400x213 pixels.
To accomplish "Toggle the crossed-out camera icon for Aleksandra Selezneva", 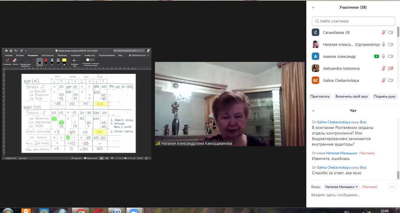I will click(x=391, y=69).
